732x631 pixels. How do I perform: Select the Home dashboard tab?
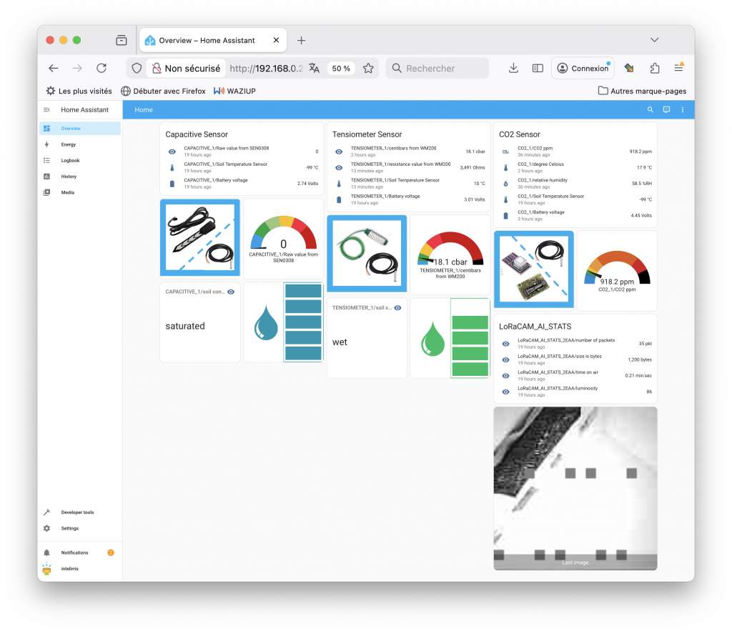tap(144, 110)
